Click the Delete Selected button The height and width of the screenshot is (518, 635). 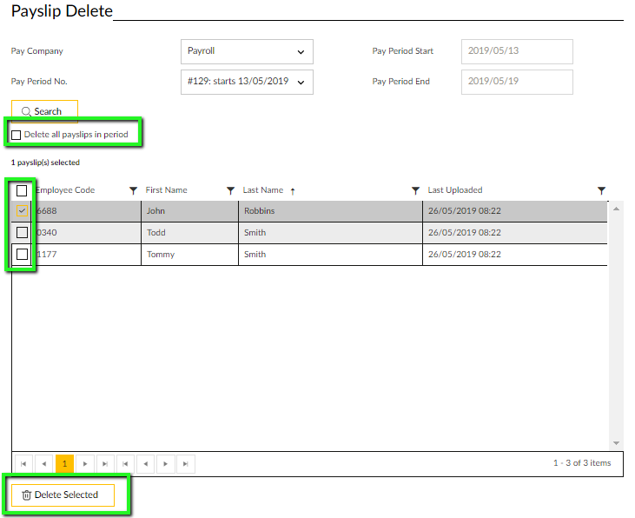tap(63, 495)
